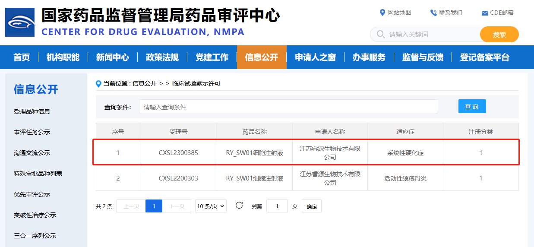Go to 政策法规 in the navigation bar
Image resolution: width=534 pixels, height=247 pixels.
point(162,57)
